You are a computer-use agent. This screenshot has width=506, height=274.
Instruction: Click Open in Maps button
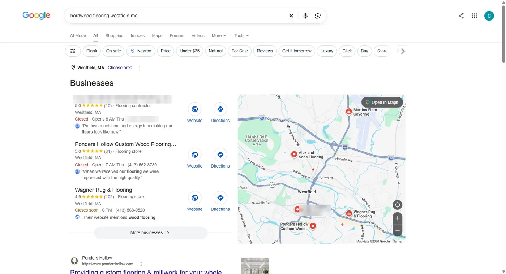coord(382,102)
